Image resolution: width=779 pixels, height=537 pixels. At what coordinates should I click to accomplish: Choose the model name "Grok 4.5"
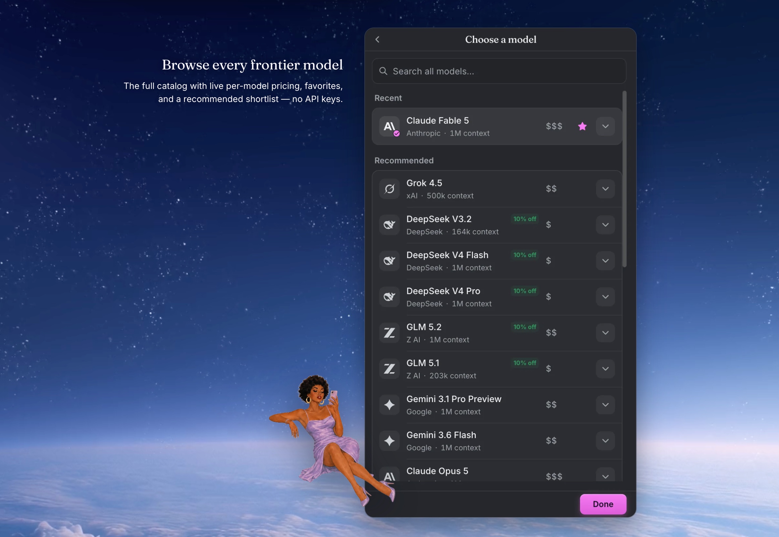(424, 183)
